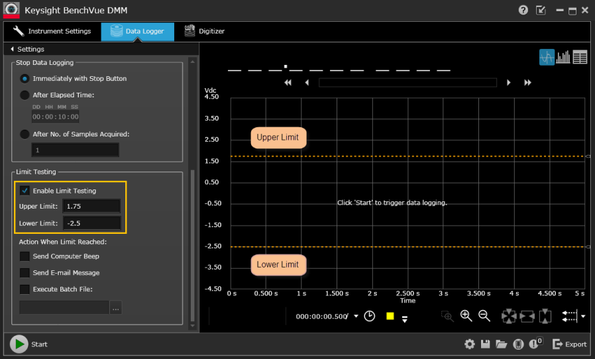Viewport: 595px width, 359px height.
Task: Step back with single left arrow
Action: [307, 82]
